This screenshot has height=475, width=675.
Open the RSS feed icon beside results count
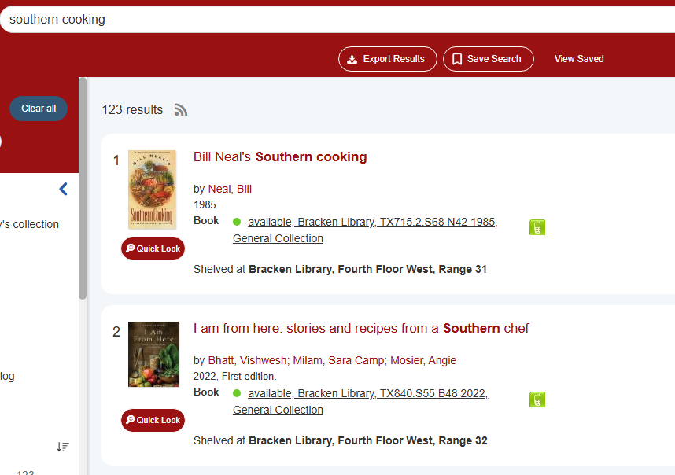(x=181, y=110)
